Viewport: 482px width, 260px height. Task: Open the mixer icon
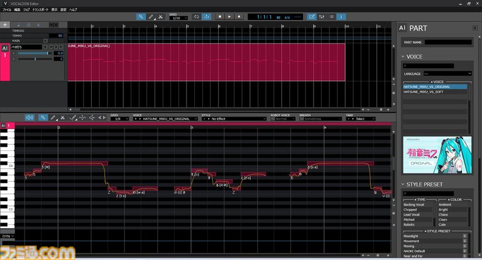pos(322,17)
